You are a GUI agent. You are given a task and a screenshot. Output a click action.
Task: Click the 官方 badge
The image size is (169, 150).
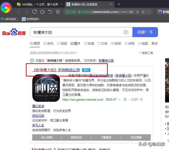pyautogui.click(x=86, y=70)
